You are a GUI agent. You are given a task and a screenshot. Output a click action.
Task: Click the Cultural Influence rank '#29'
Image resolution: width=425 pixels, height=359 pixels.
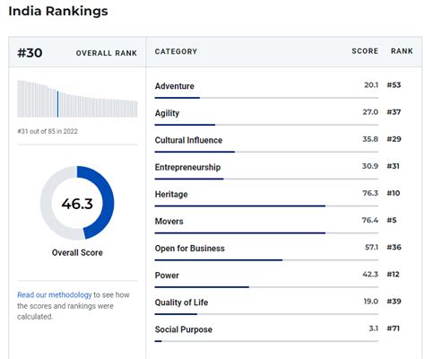(x=394, y=139)
